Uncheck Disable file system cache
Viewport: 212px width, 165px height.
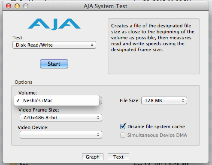click(123, 127)
